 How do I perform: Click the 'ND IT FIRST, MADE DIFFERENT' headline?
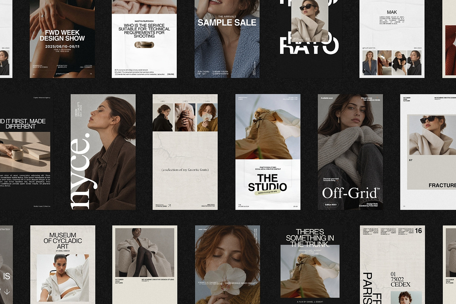coord(23,123)
